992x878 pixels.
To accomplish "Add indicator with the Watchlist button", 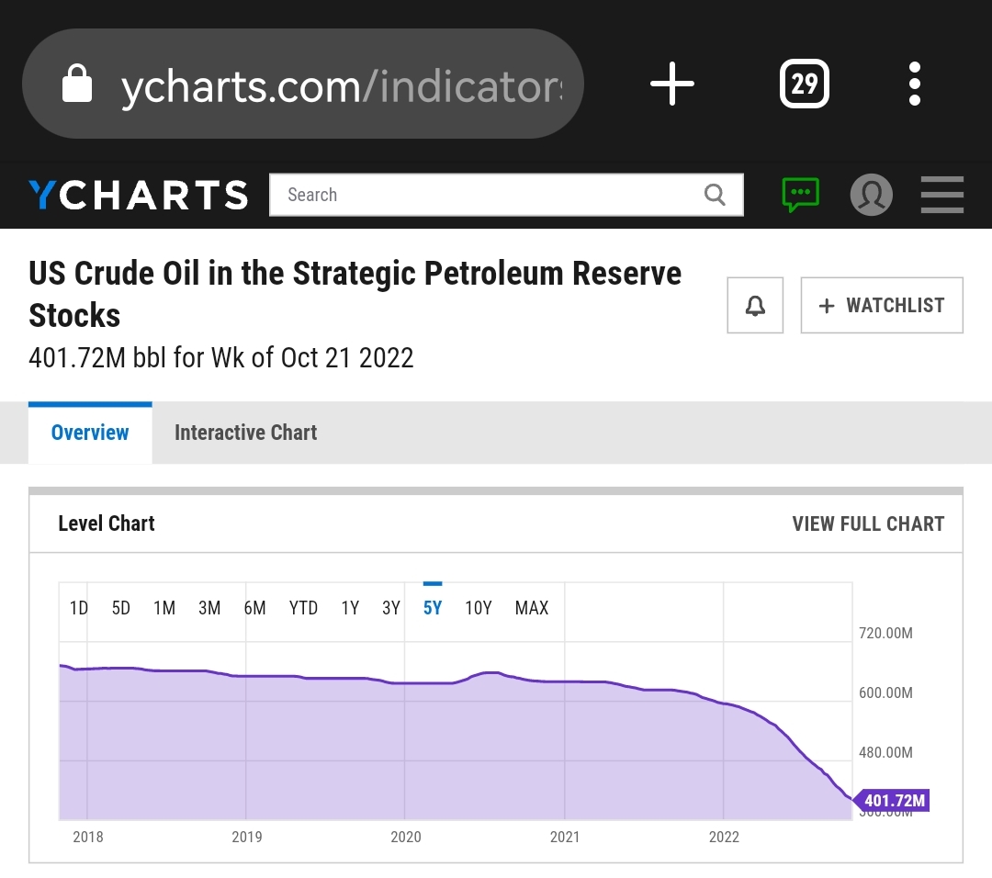I will [x=882, y=305].
